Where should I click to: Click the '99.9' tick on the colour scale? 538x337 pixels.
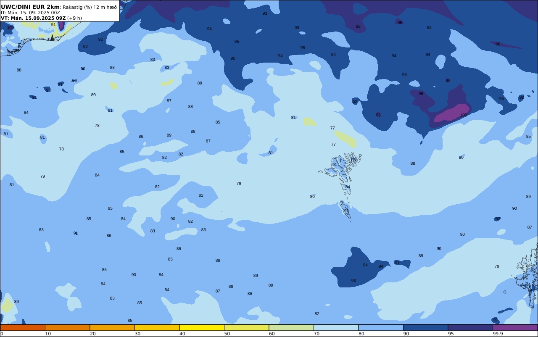[498, 334]
